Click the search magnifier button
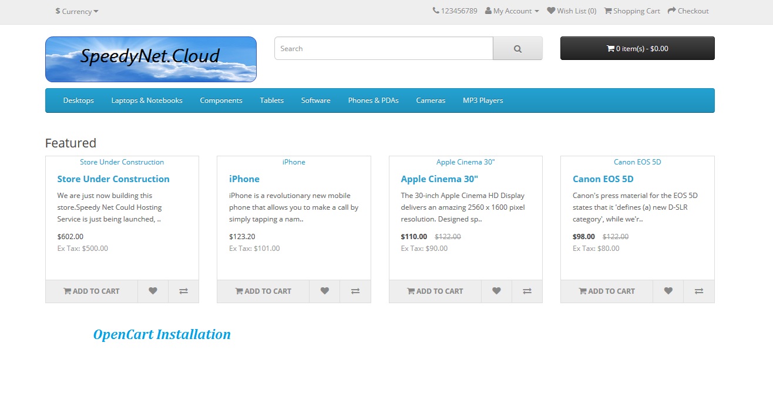 click(517, 48)
